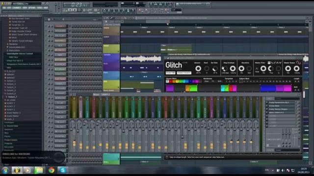Click the first white button below the Glitch logo
This screenshot has width=314, height=176.
coord(170,73)
